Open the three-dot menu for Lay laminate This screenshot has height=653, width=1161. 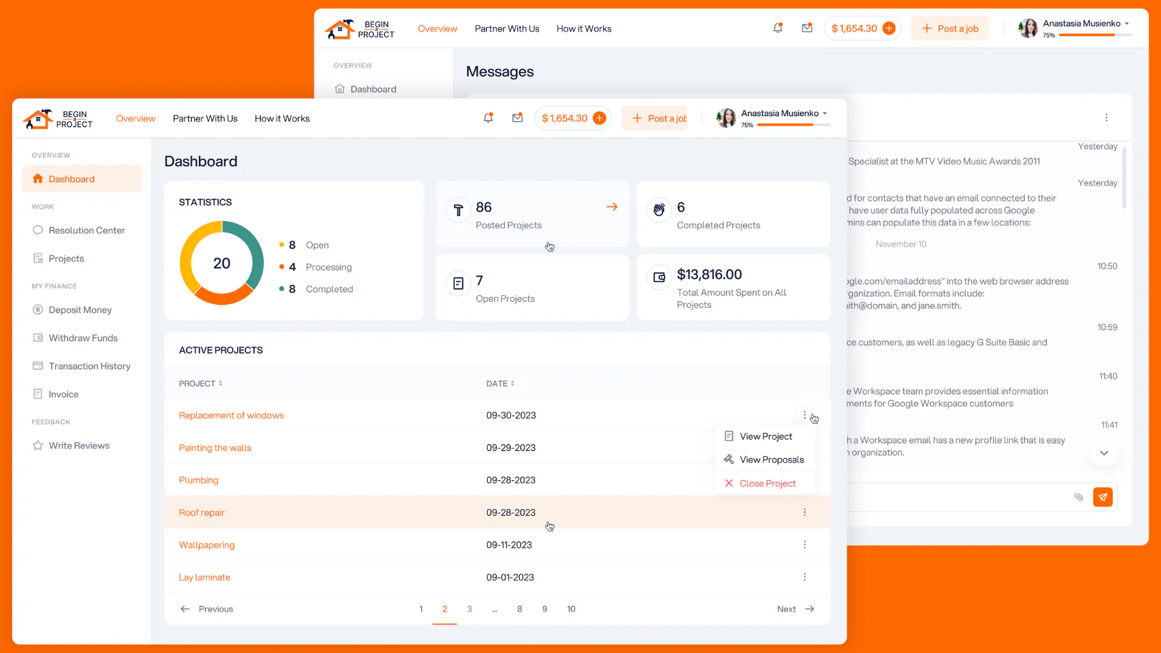(x=804, y=577)
